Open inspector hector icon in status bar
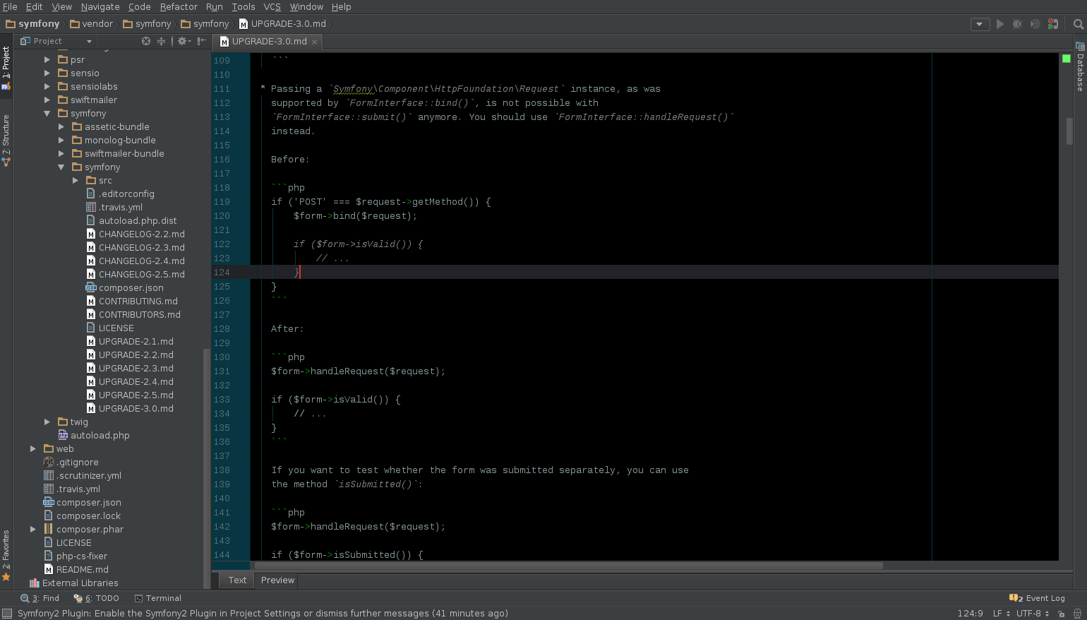 [1077, 614]
